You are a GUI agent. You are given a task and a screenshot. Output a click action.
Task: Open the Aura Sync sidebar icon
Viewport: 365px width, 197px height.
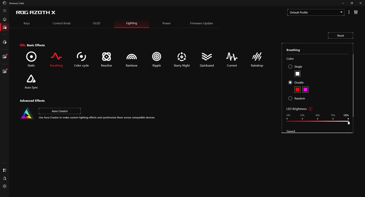(4, 42)
